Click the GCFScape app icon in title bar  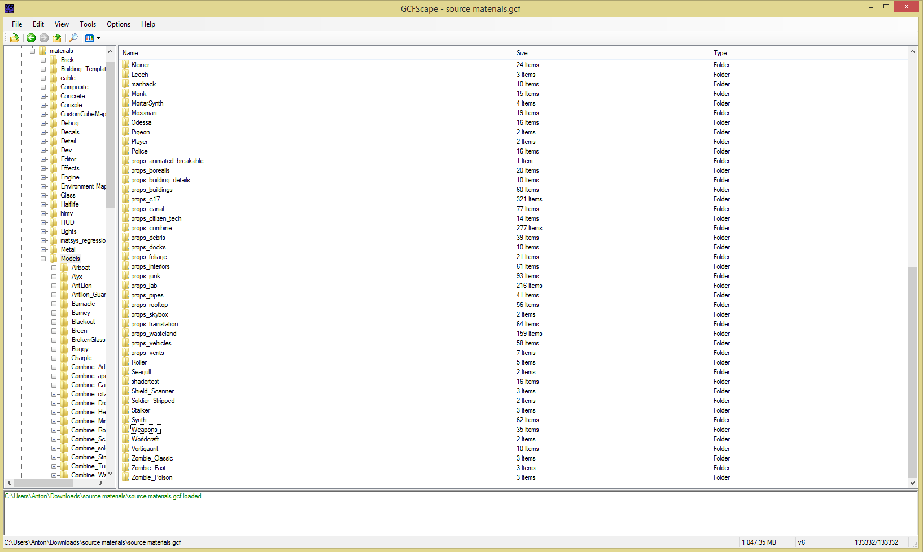coord(9,8)
